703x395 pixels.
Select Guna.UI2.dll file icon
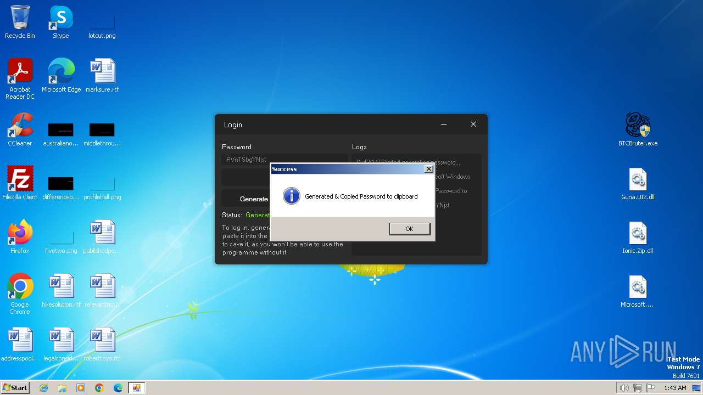638,183
